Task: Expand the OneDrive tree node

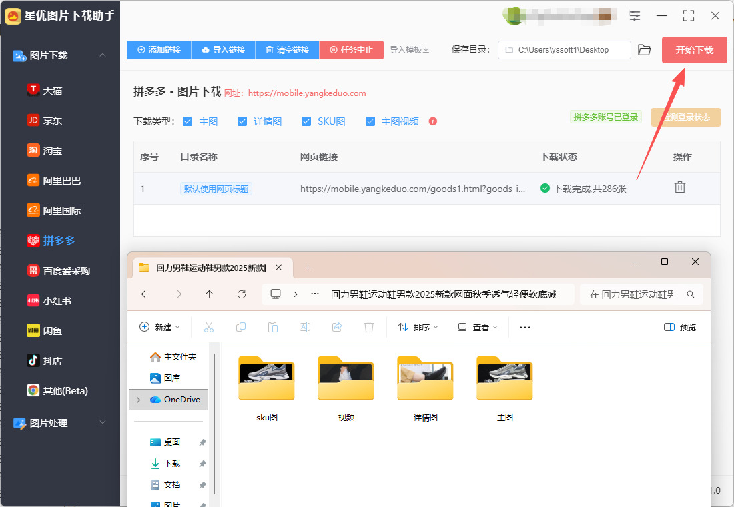Action: (x=139, y=400)
